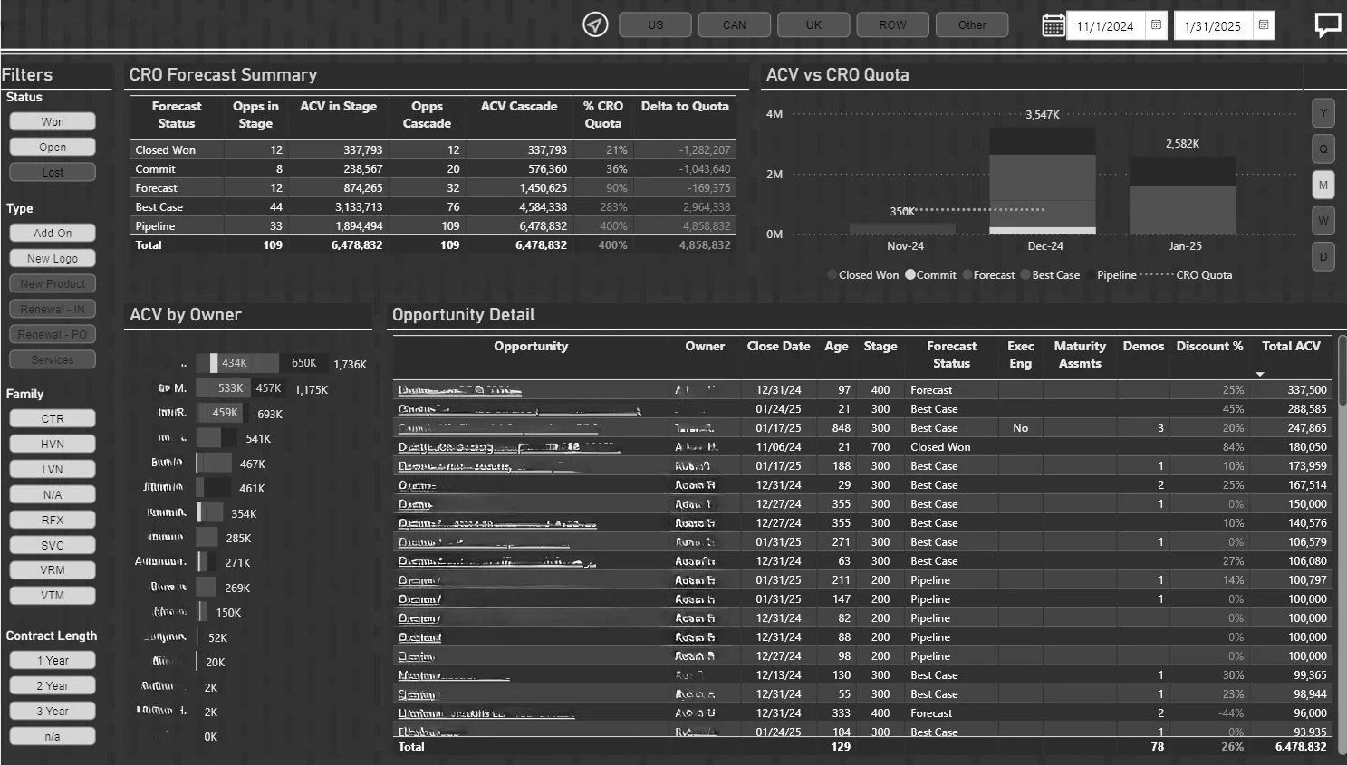The height and width of the screenshot is (765, 1347).
Task: Switch the chart to daily view (D)
Action: pyautogui.click(x=1323, y=256)
